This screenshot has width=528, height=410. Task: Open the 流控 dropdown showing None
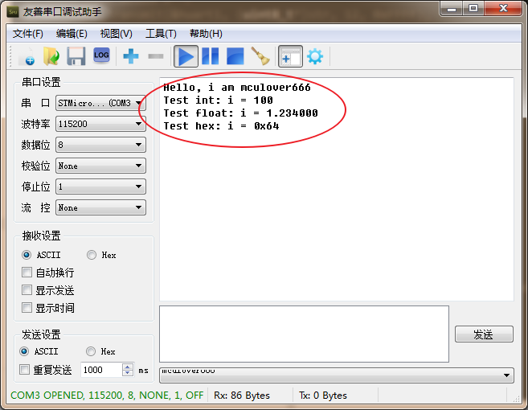pos(100,207)
